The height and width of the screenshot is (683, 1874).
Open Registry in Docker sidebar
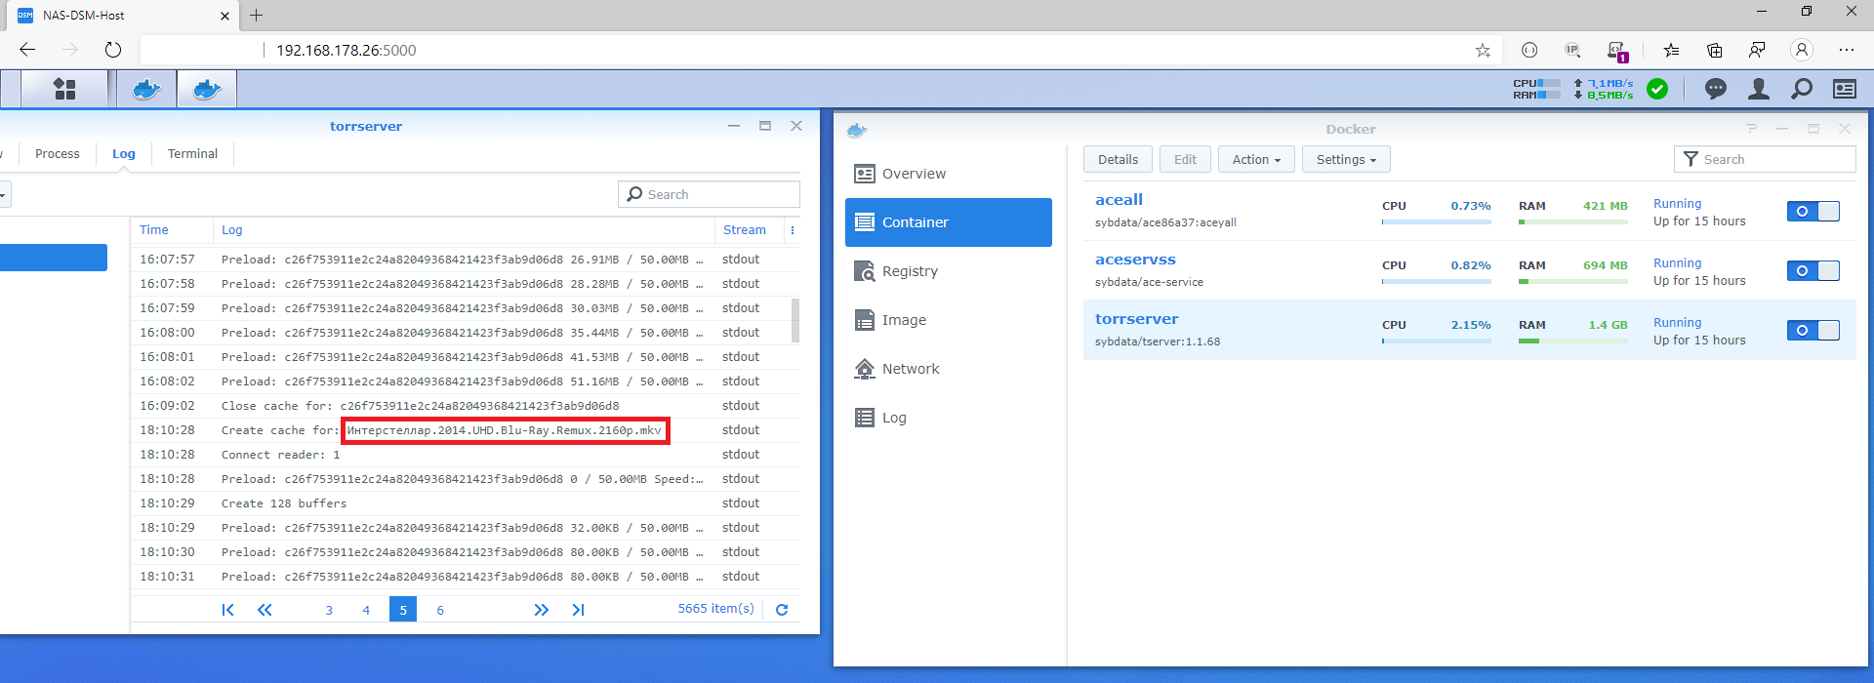(949, 271)
